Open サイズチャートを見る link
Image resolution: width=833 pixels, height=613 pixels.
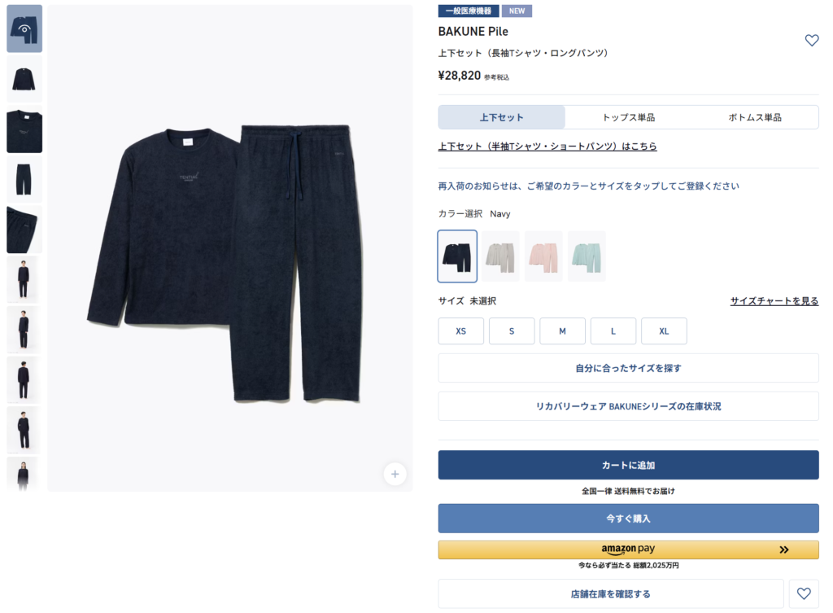774,301
